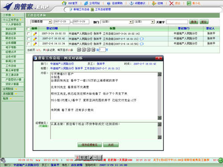
Task: Open the online help question-mark icon
Action: 109,3
